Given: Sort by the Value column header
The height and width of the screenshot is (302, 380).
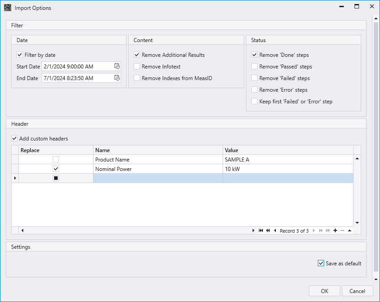Looking at the screenshot, I should pos(288,150).
